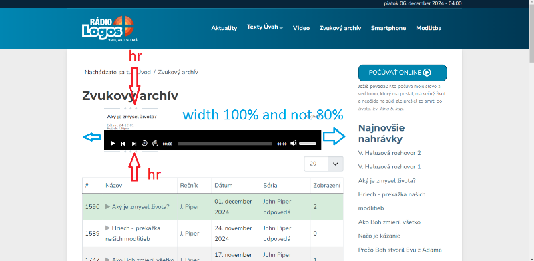The height and width of the screenshot is (261, 534).
Task: Open the Video menu item
Action: click(302, 28)
